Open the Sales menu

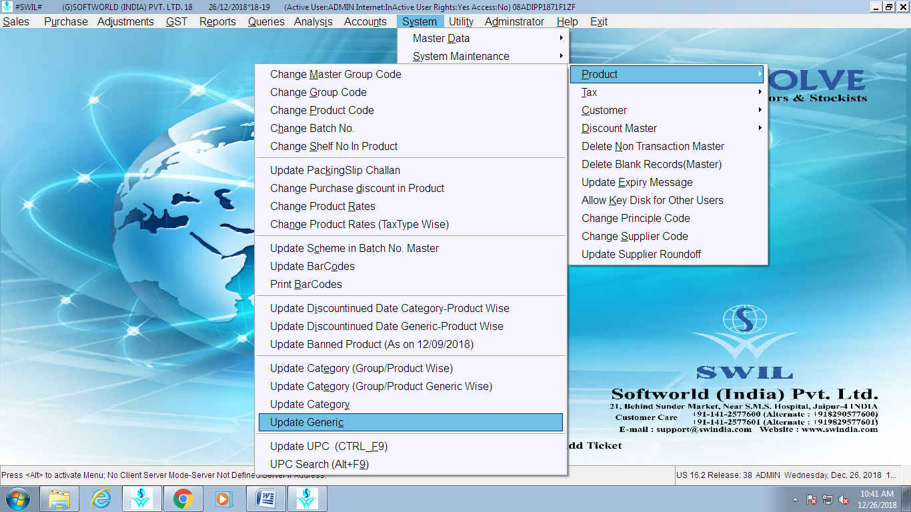tap(16, 21)
